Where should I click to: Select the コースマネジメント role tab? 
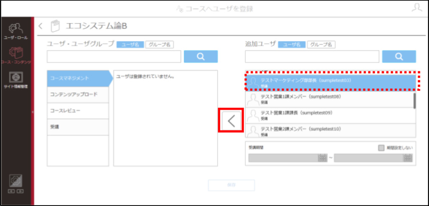click(78, 78)
